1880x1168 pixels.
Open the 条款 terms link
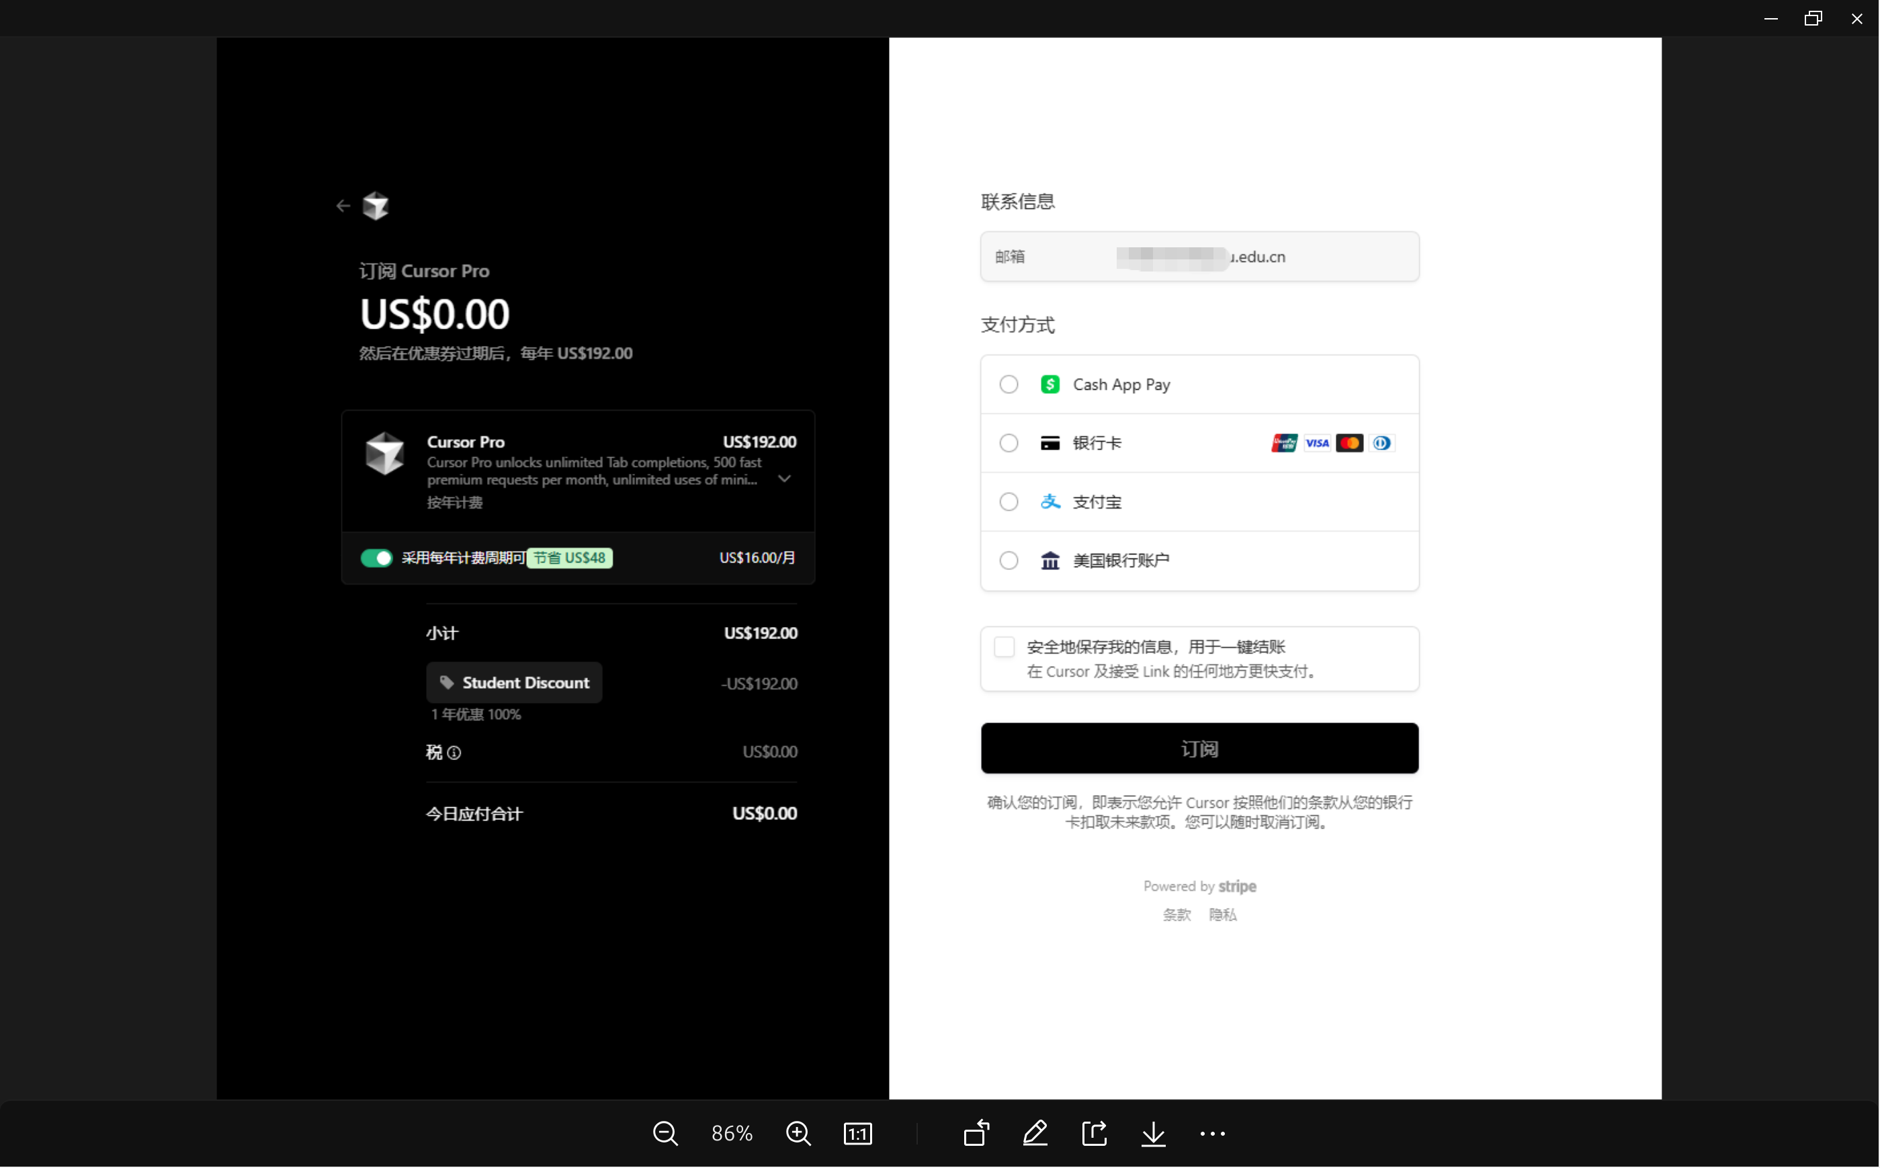click(x=1177, y=915)
